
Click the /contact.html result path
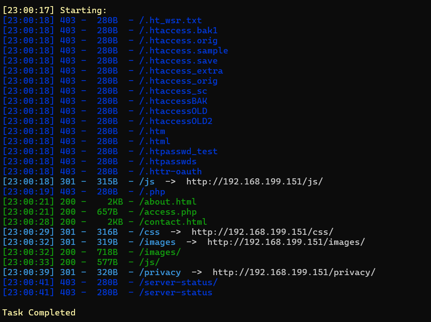(173, 222)
